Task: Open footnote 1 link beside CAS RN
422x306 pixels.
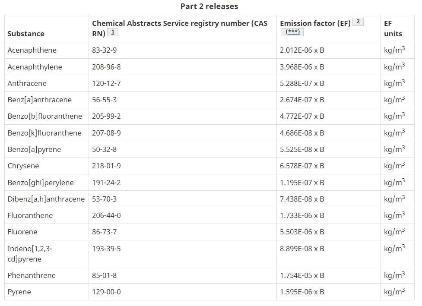Action: (113, 32)
